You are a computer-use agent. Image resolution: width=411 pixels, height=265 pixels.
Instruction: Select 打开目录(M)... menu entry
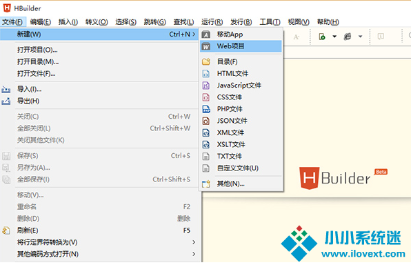(x=99, y=61)
